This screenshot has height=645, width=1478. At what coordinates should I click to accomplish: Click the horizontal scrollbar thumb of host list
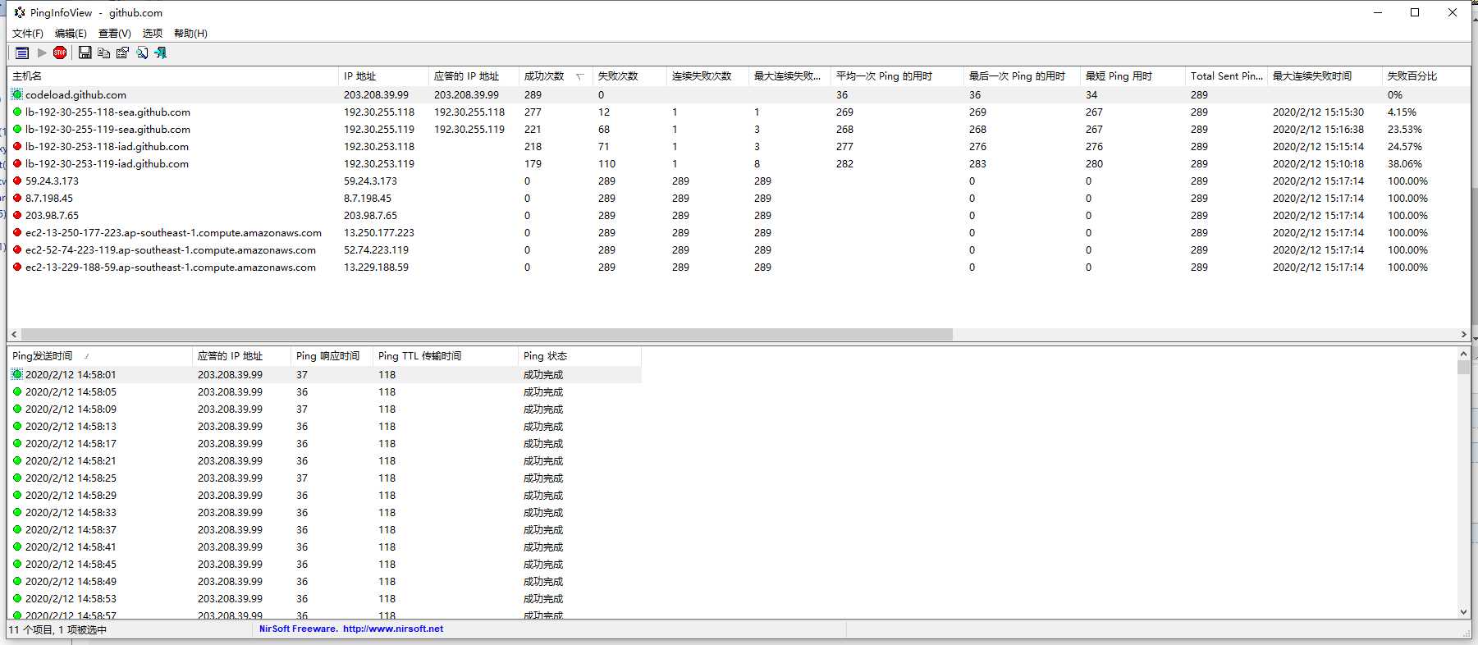[x=487, y=335]
